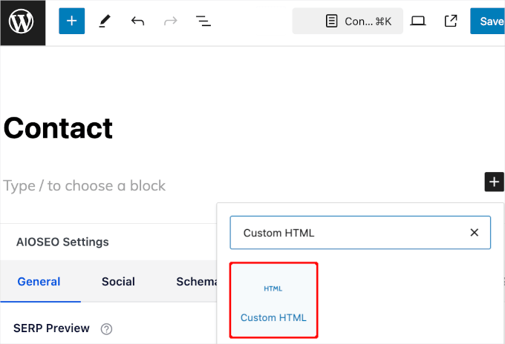Screen dimensions: 505x344
Task: Click the SERP Preview help icon
Action: [x=106, y=329]
